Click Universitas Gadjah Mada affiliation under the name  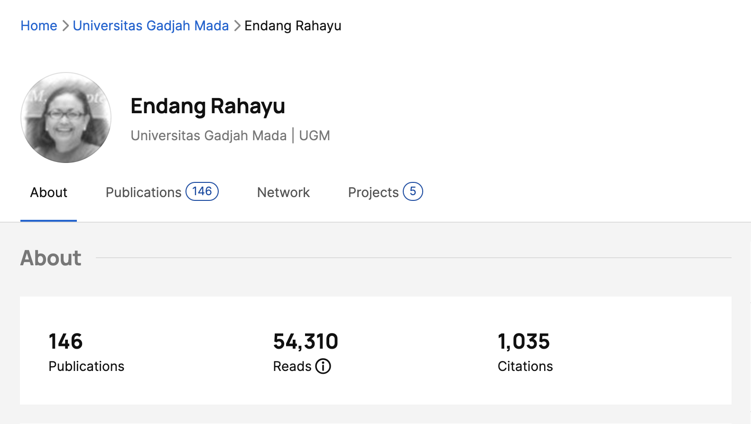(x=209, y=135)
